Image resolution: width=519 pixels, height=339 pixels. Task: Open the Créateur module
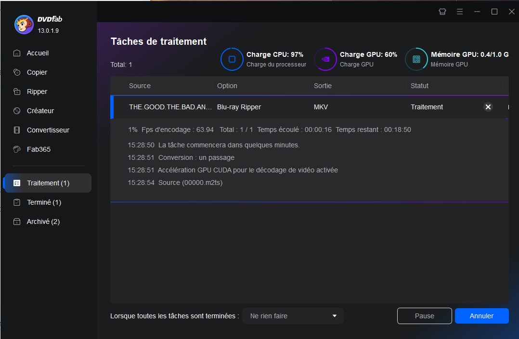tap(40, 111)
